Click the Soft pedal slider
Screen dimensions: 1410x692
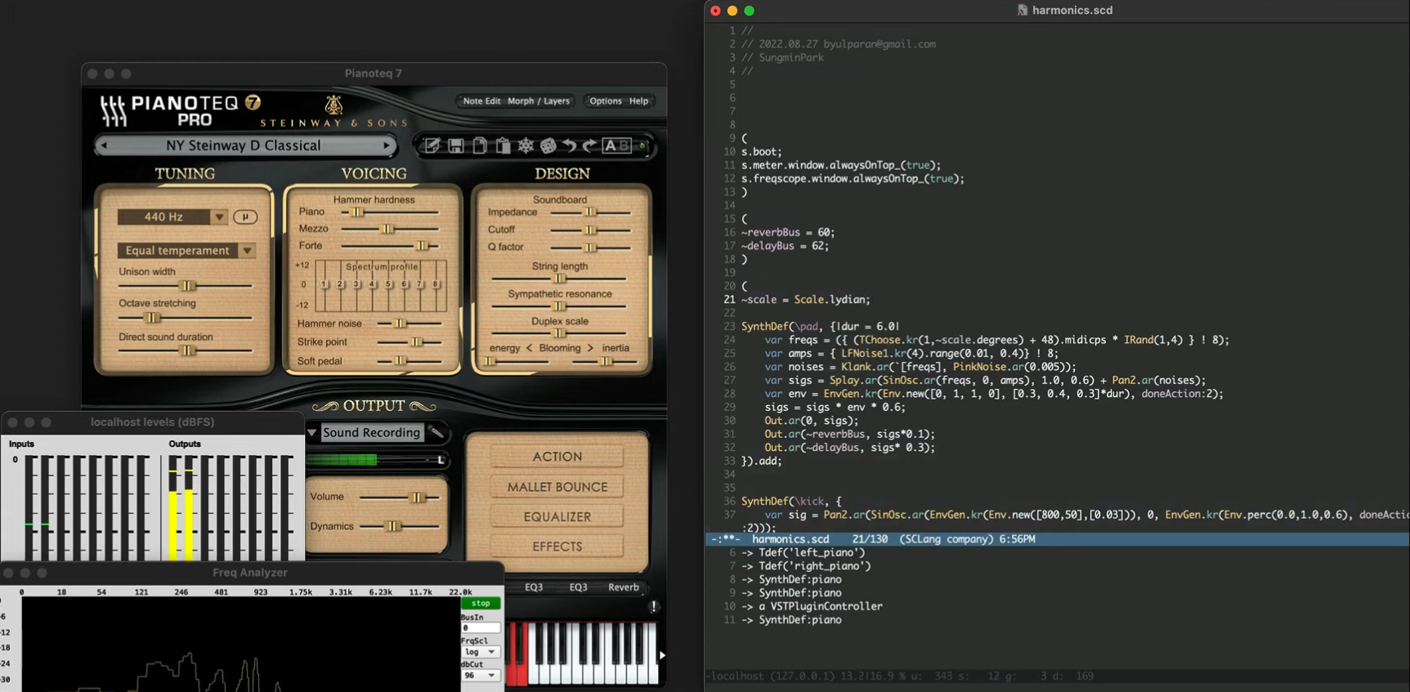(400, 360)
